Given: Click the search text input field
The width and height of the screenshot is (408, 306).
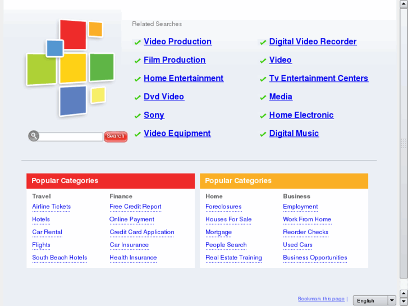Looking at the screenshot, I should click(71, 137).
